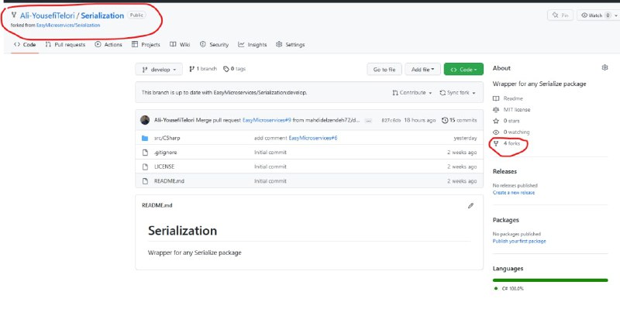Open the About settings gear icon
Image resolution: width=620 pixels, height=309 pixels.
point(604,67)
